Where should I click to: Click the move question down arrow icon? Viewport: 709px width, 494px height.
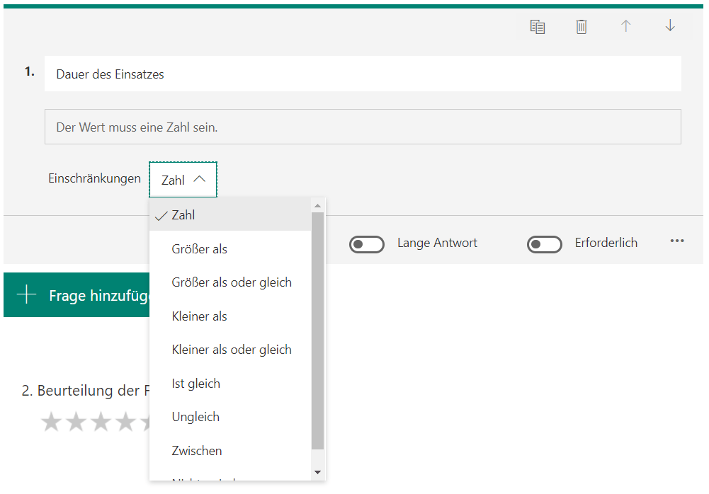pyautogui.click(x=670, y=26)
